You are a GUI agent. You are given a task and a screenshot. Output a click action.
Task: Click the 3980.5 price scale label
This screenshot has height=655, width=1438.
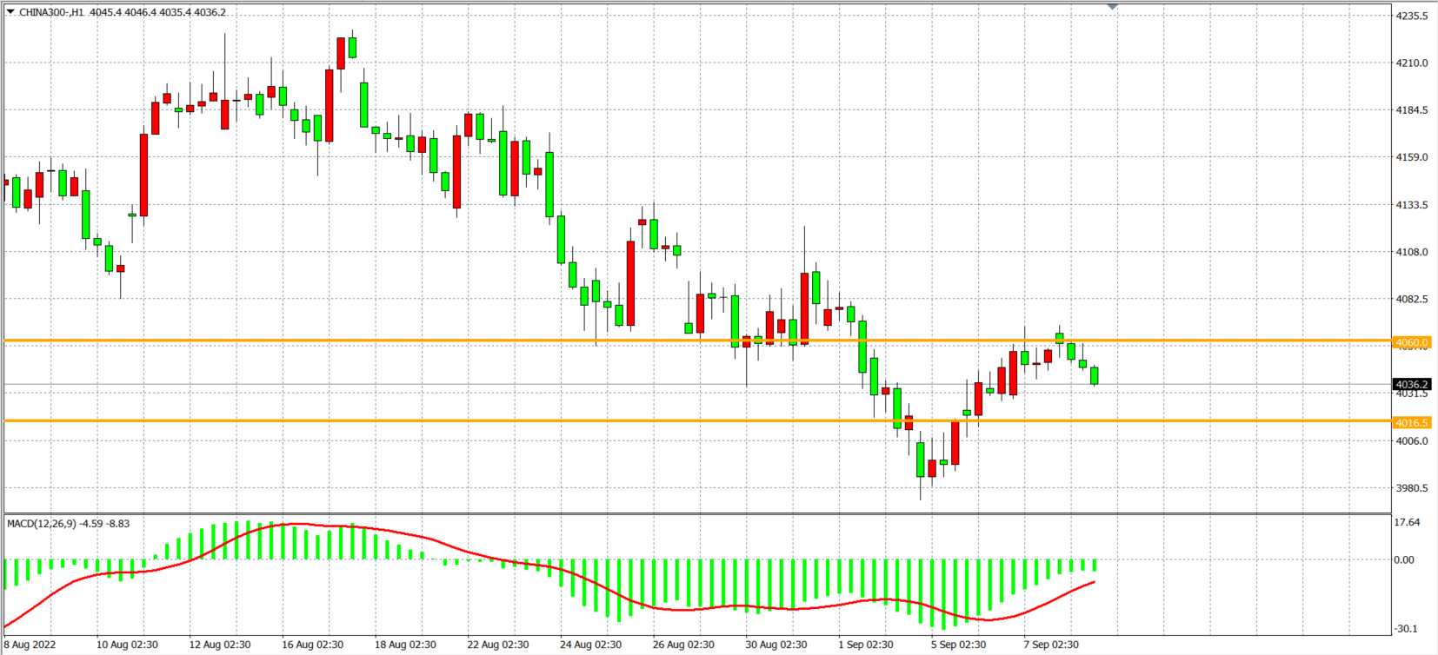1411,488
